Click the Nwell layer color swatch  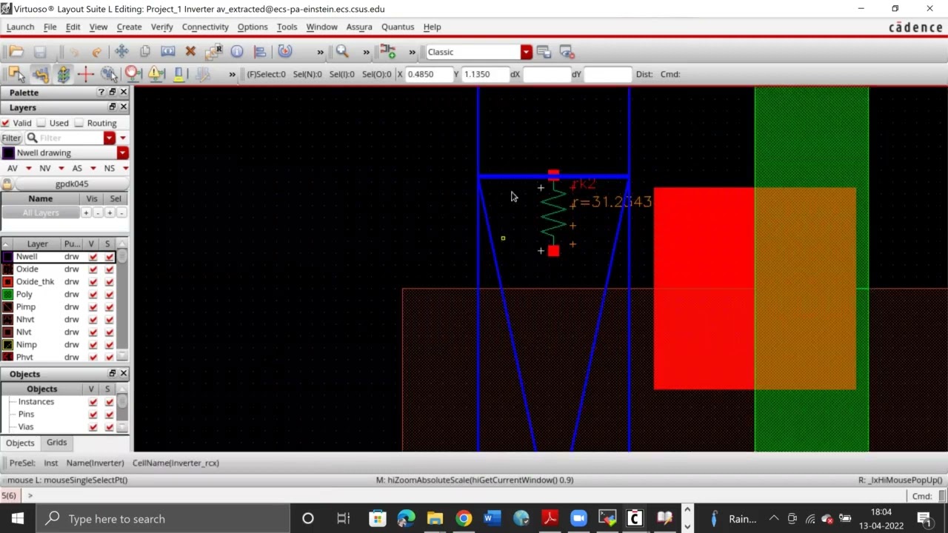7,257
